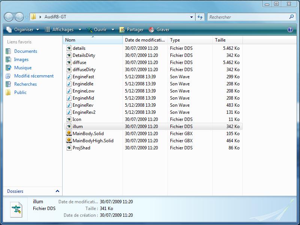Click the Back navigation arrow
This screenshot has width=300, height=225.
(x=9, y=17)
